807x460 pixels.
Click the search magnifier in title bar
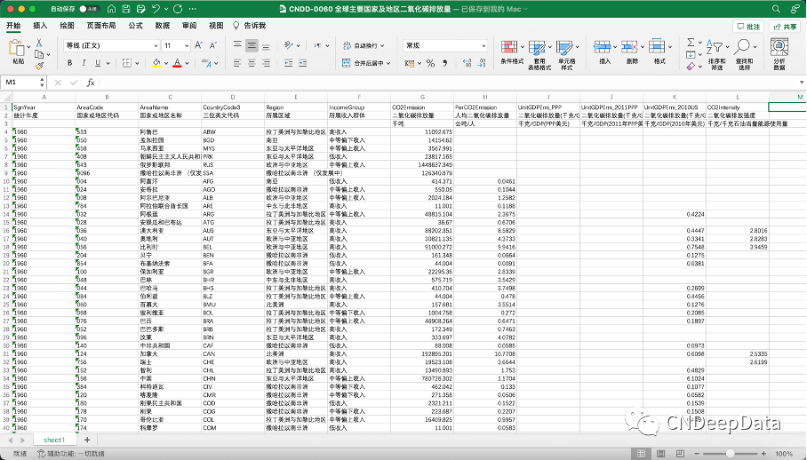coord(776,9)
